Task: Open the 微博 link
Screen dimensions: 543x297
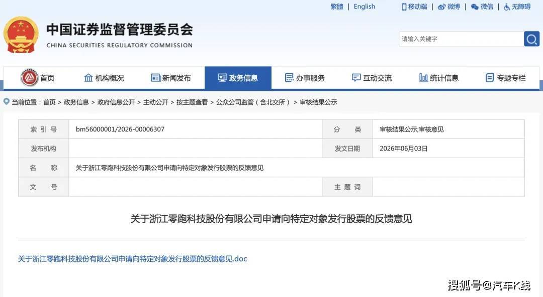Action: click(x=454, y=7)
